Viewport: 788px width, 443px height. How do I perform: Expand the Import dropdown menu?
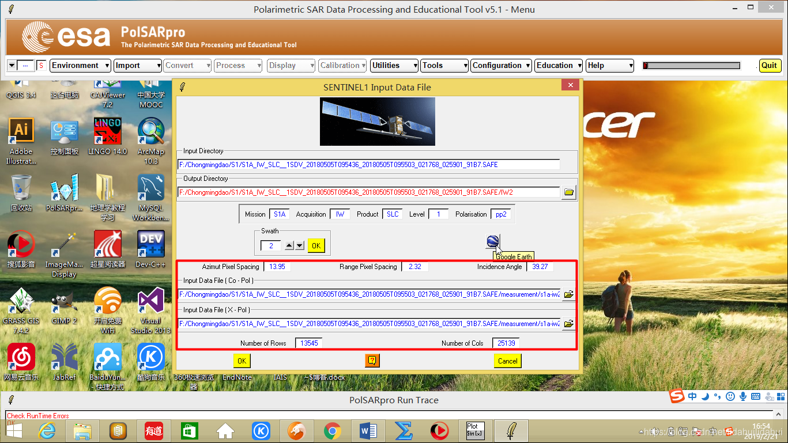point(137,66)
